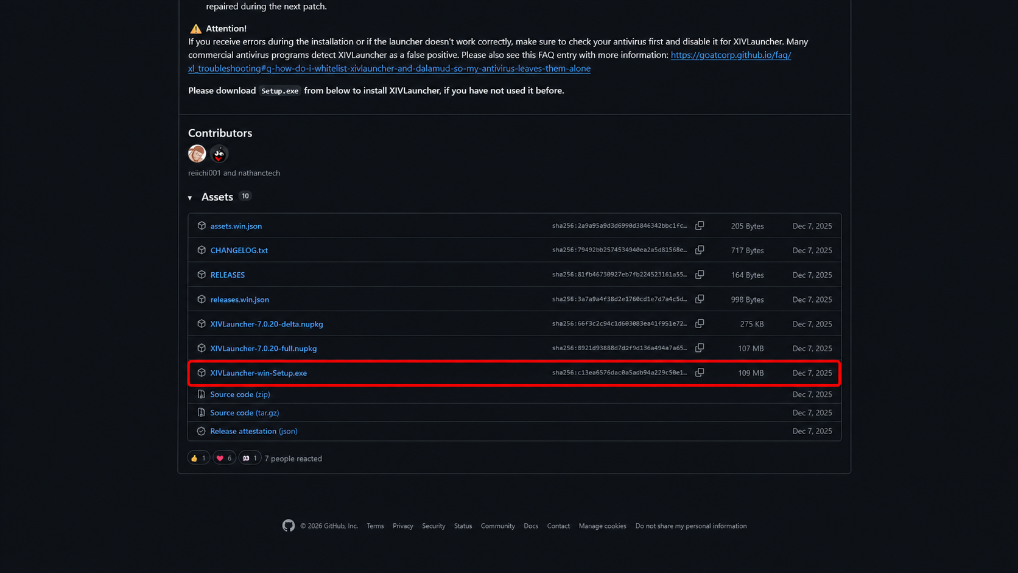The height and width of the screenshot is (573, 1018).
Task: Click package icon next to assets.win.json
Action: click(x=202, y=226)
